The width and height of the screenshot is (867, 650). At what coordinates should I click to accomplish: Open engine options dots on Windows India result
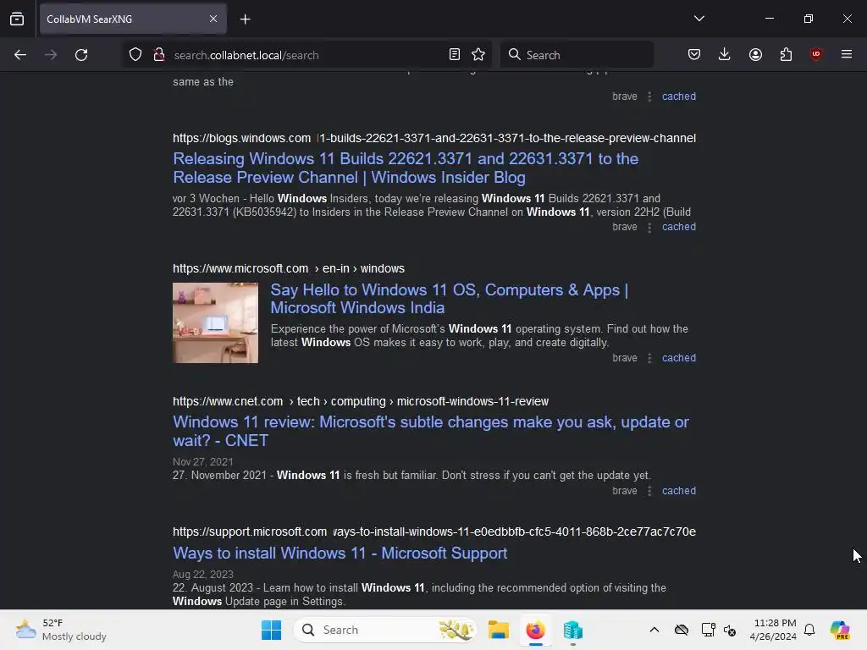(649, 358)
